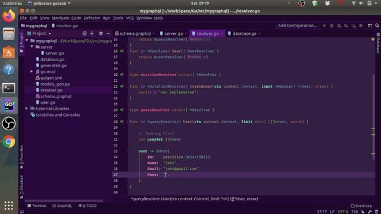
Task: Click the collapse all icon in Project panel
Action: 92,33
